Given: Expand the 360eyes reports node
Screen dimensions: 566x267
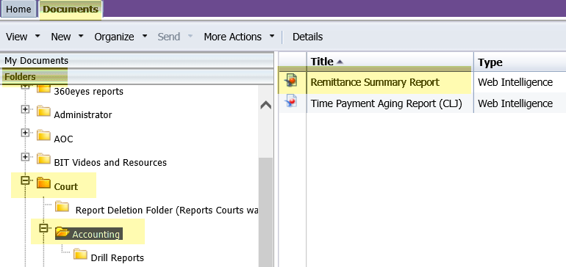Looking at the screenshot, I should (x=25, y=87).
